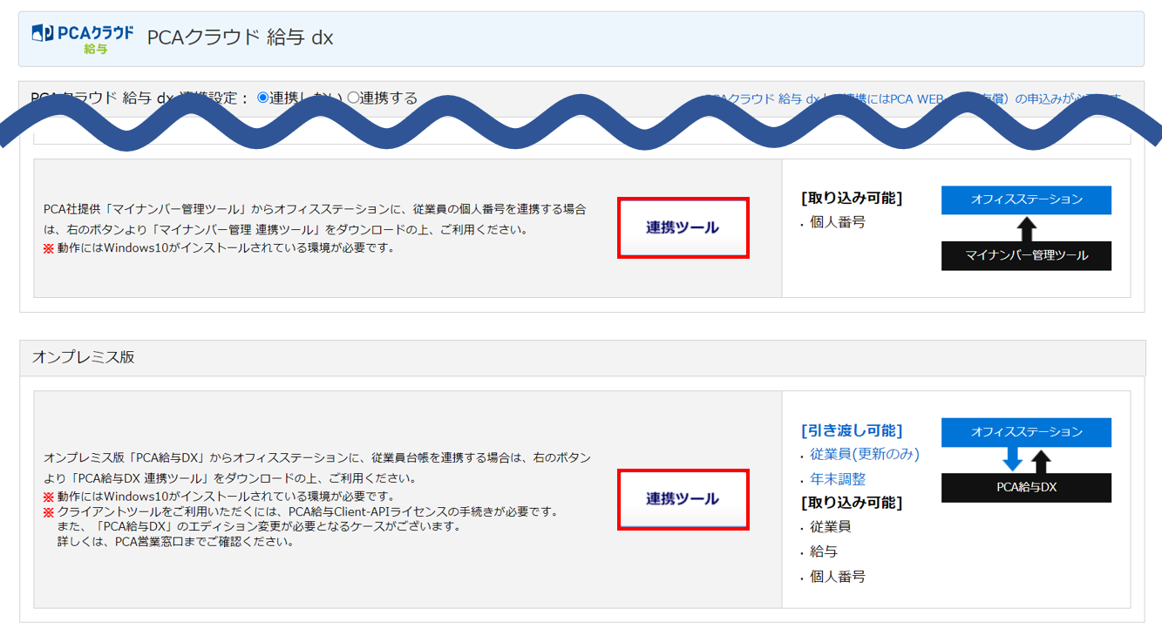
Task: Click the [引き渡し可能] heading
Action: click(851, 430)
